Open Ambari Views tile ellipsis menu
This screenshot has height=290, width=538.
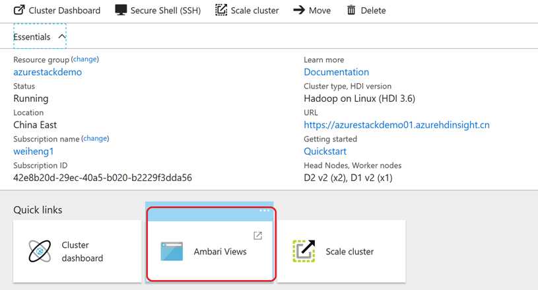click(x=264, y=210)
